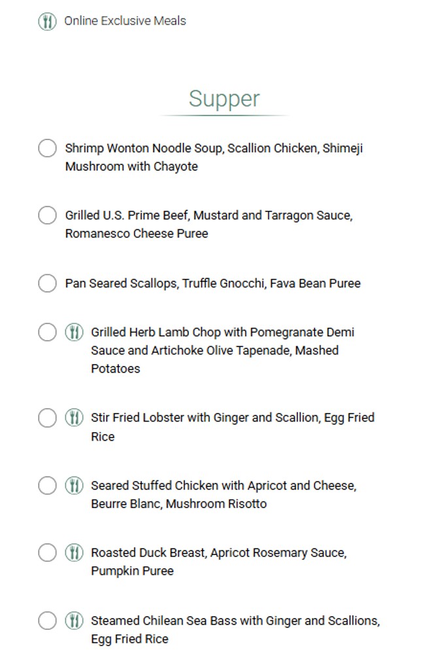430x669 pixels.
Task: Select Steamed Chilean Sea Bass radio button
Action: 47,621
